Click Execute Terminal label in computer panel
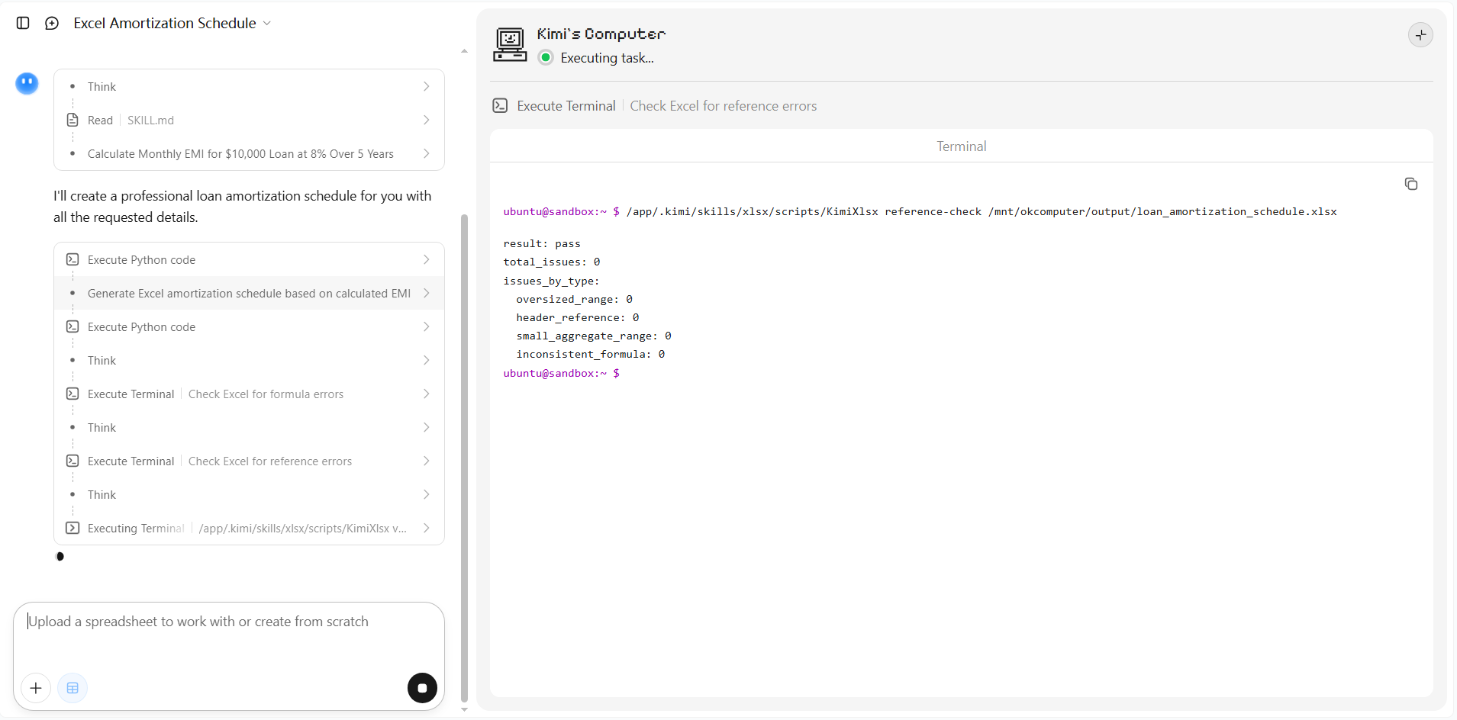Image resolution: width=1457 pixels, height=720 pixels. point(566,106)
